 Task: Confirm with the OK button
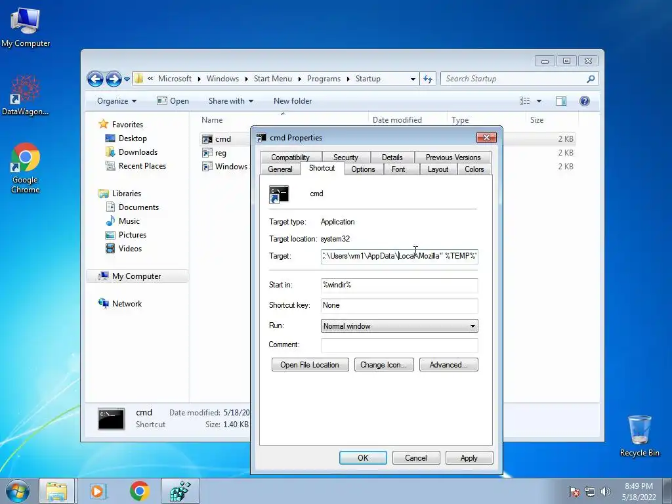pyautogui.click(x=363, y=457)
